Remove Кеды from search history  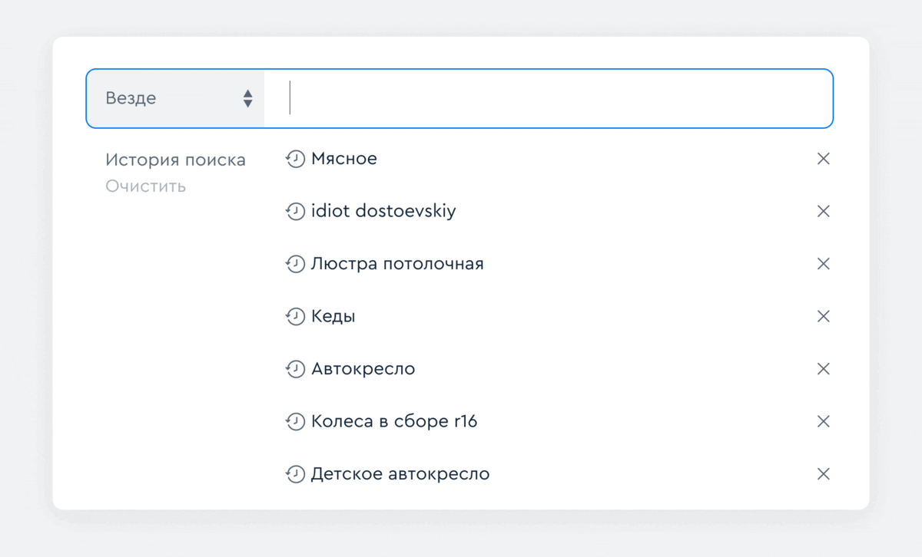click(x=823, y=316)
